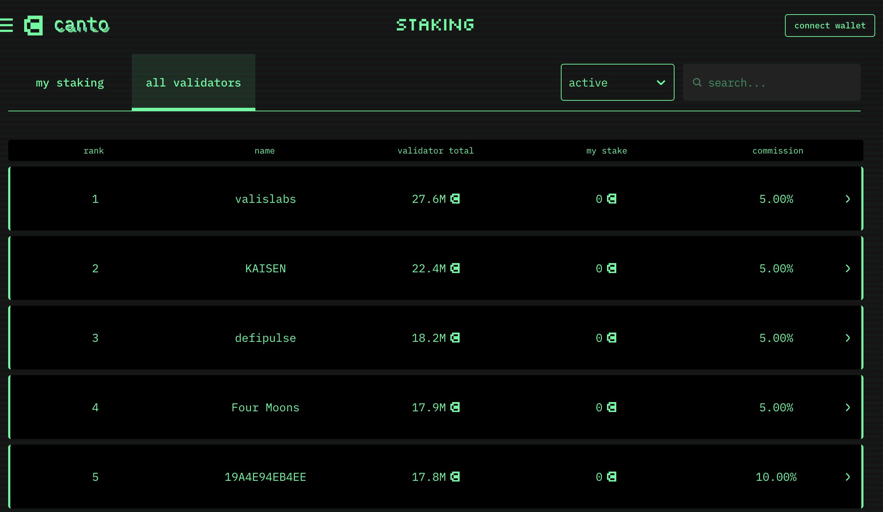The height and width of the screenshot is (512, 883).
Task: Click Canto token icon beside 18.2M
Action: click(455, 338)
